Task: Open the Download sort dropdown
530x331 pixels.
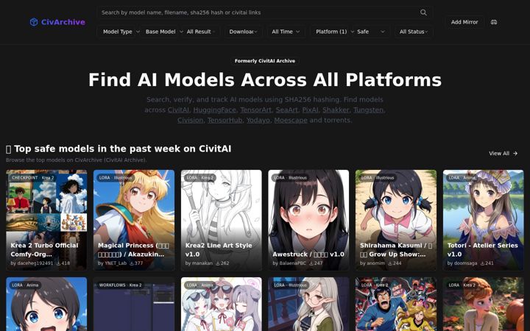Action: pos(244,32)
